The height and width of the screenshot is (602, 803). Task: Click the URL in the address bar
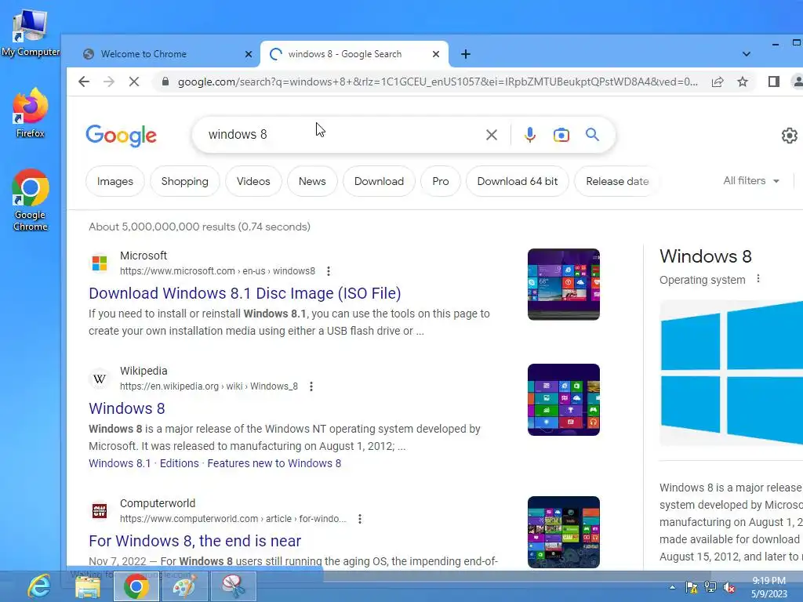coord(438,82)
